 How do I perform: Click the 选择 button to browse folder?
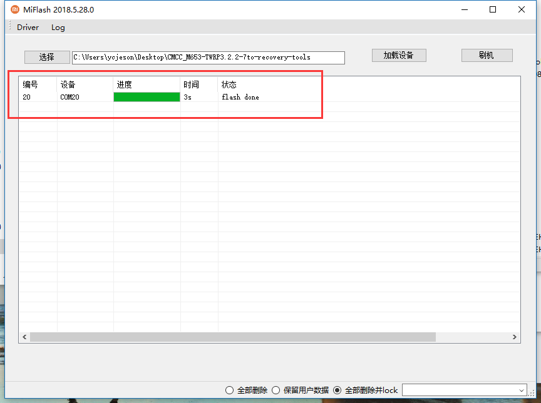pyautogui.click(x=47, y=57)
